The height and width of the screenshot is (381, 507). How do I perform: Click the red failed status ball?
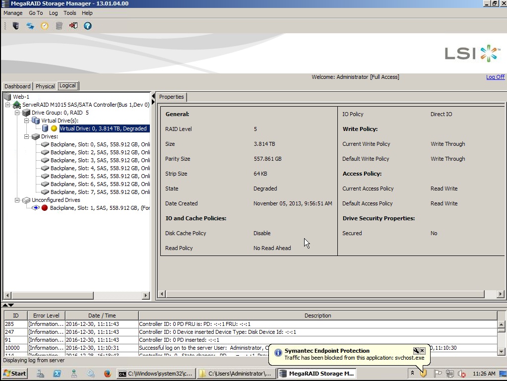click(45, 208)
